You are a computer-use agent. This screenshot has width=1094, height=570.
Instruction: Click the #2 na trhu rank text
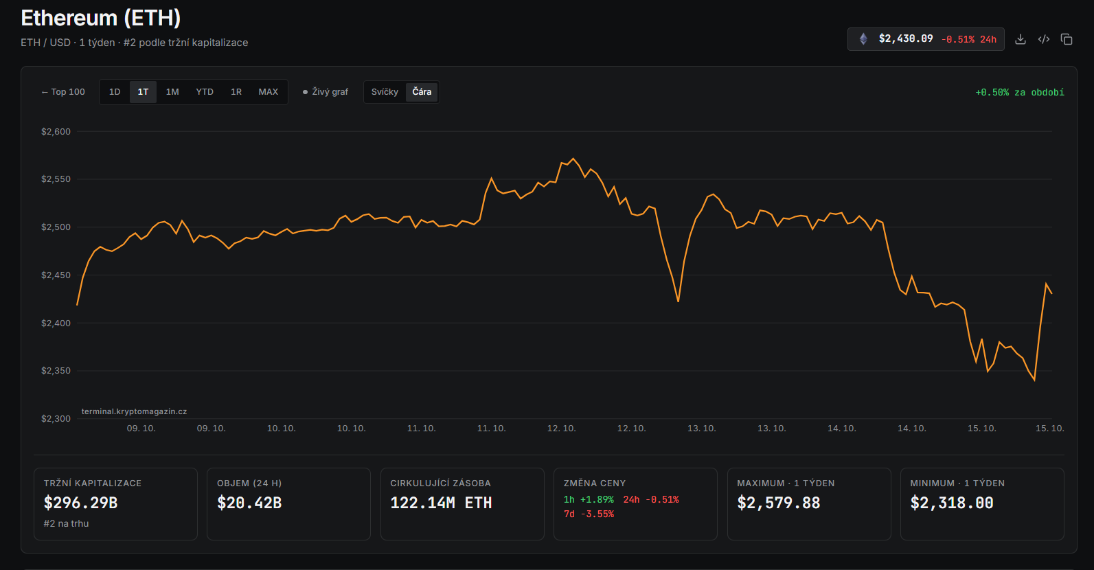tap(66, 523)
